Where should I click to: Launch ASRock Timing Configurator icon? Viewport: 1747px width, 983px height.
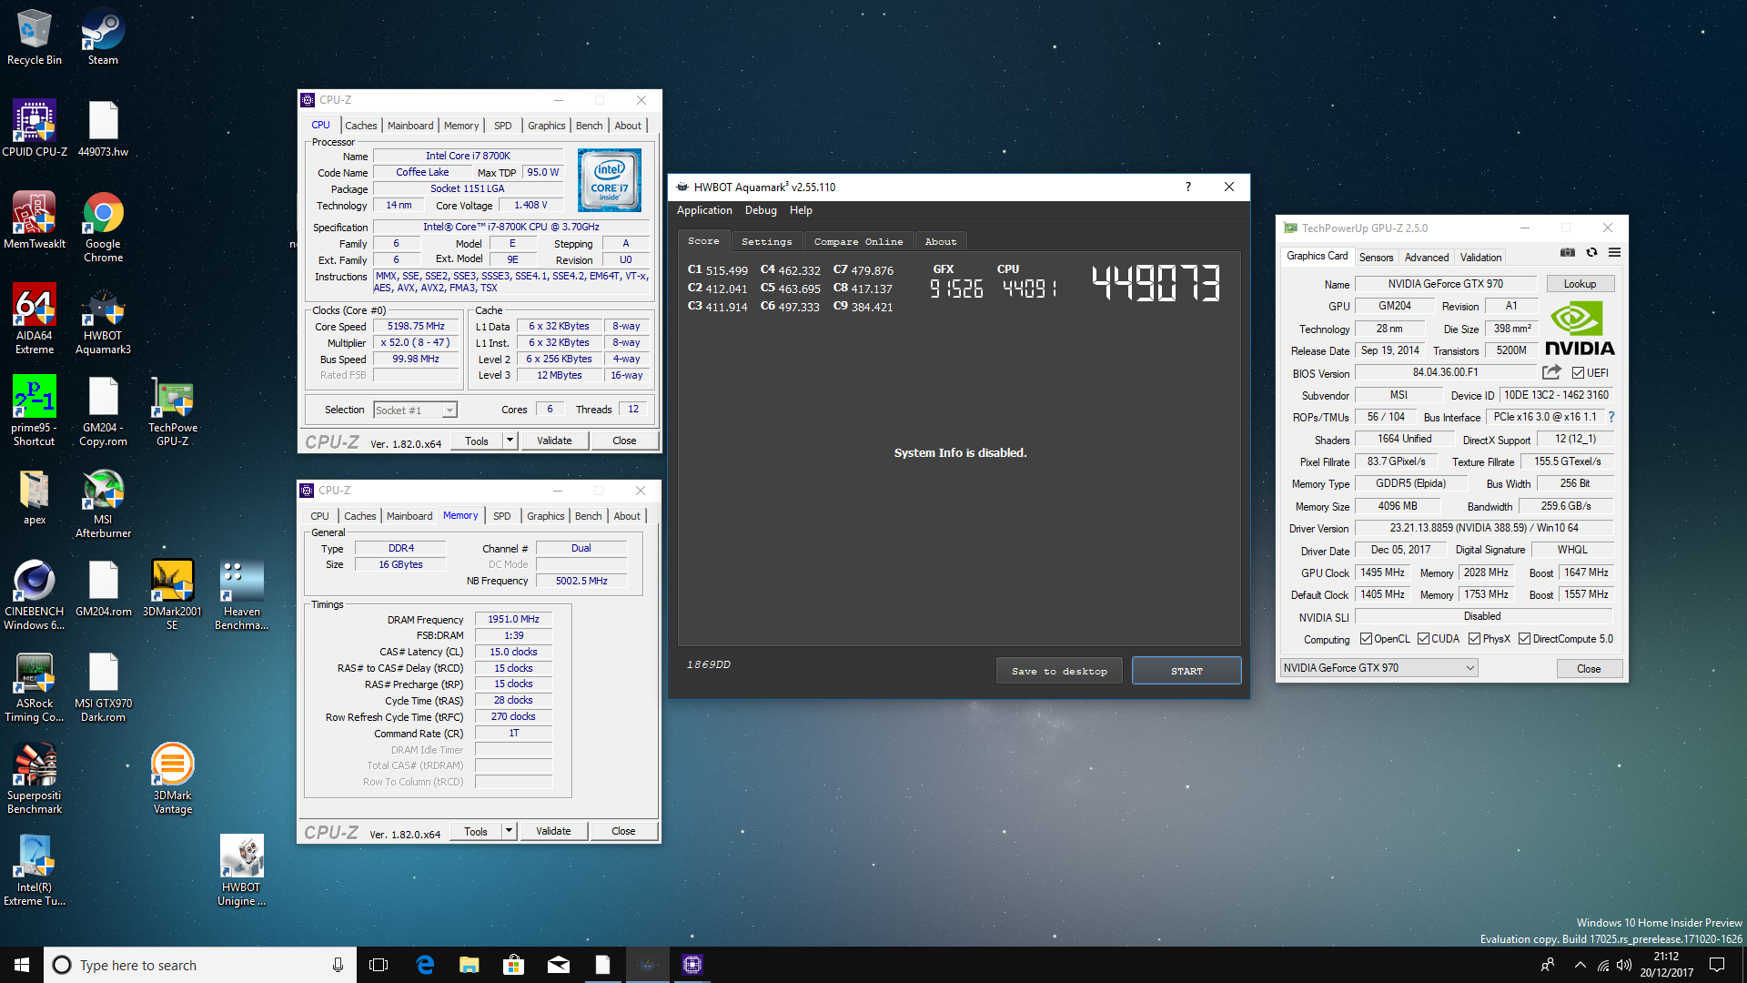click(35, 687)
